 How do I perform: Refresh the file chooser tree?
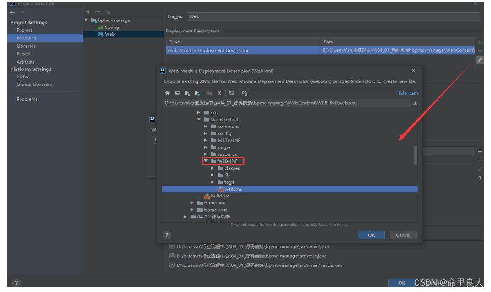point(232,93)
